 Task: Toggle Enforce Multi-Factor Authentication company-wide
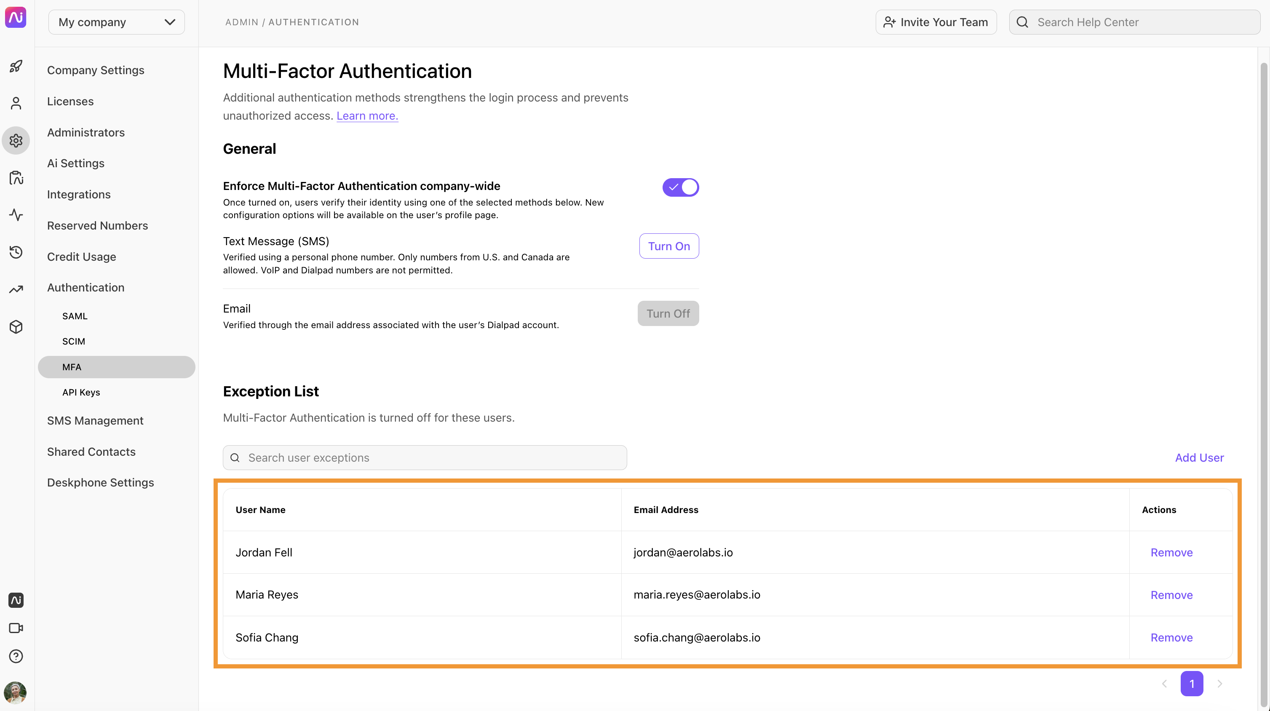(680, 187)
